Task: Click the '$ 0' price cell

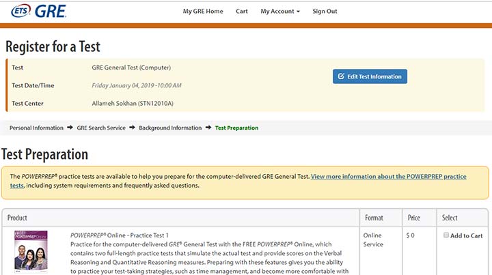Action: point(410,235)
